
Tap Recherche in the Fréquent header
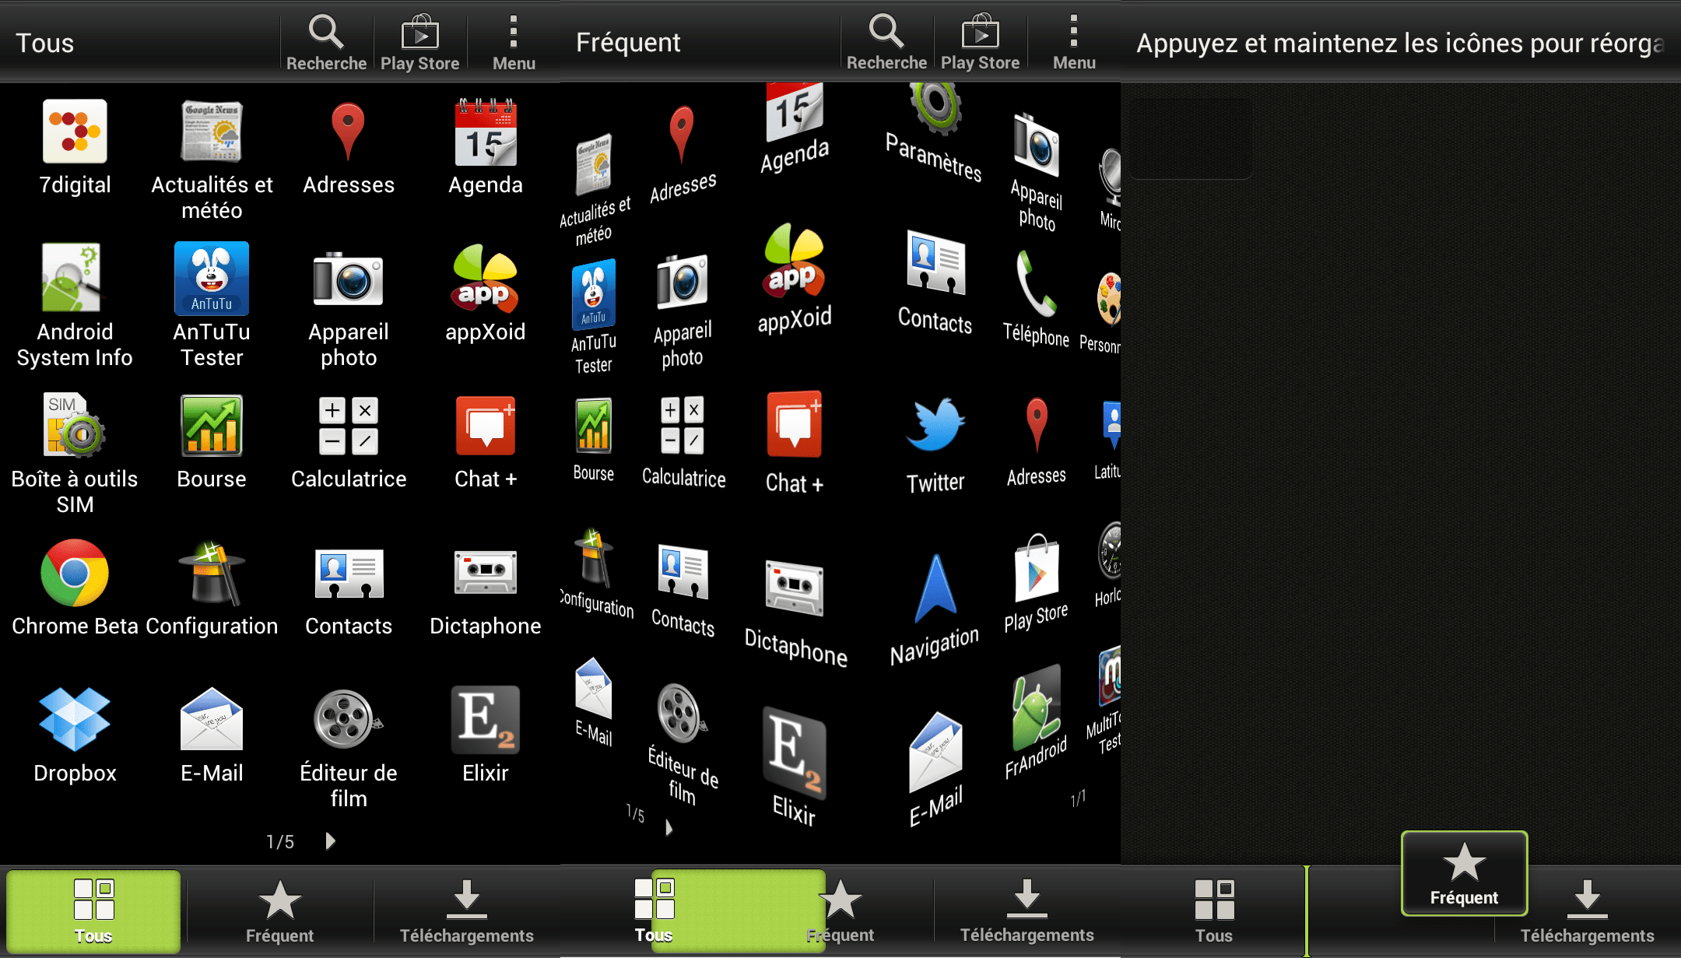[886, 43]
